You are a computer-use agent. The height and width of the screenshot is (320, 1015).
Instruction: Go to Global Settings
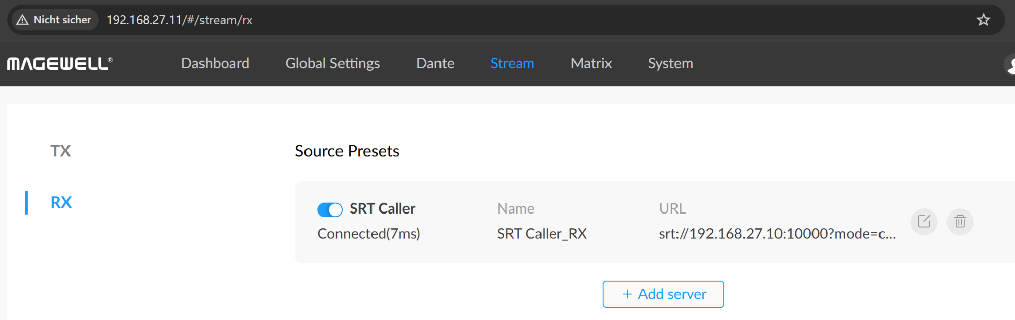coord(332,63)
